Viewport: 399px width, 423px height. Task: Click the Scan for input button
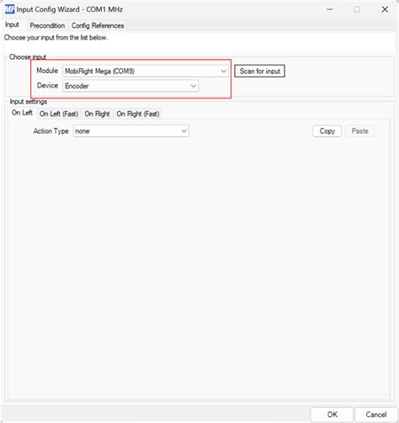(259, 71)
